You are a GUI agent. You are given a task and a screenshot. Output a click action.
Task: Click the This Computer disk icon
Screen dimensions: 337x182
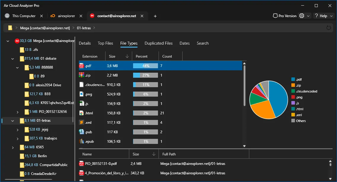click(x=7, y=16)
